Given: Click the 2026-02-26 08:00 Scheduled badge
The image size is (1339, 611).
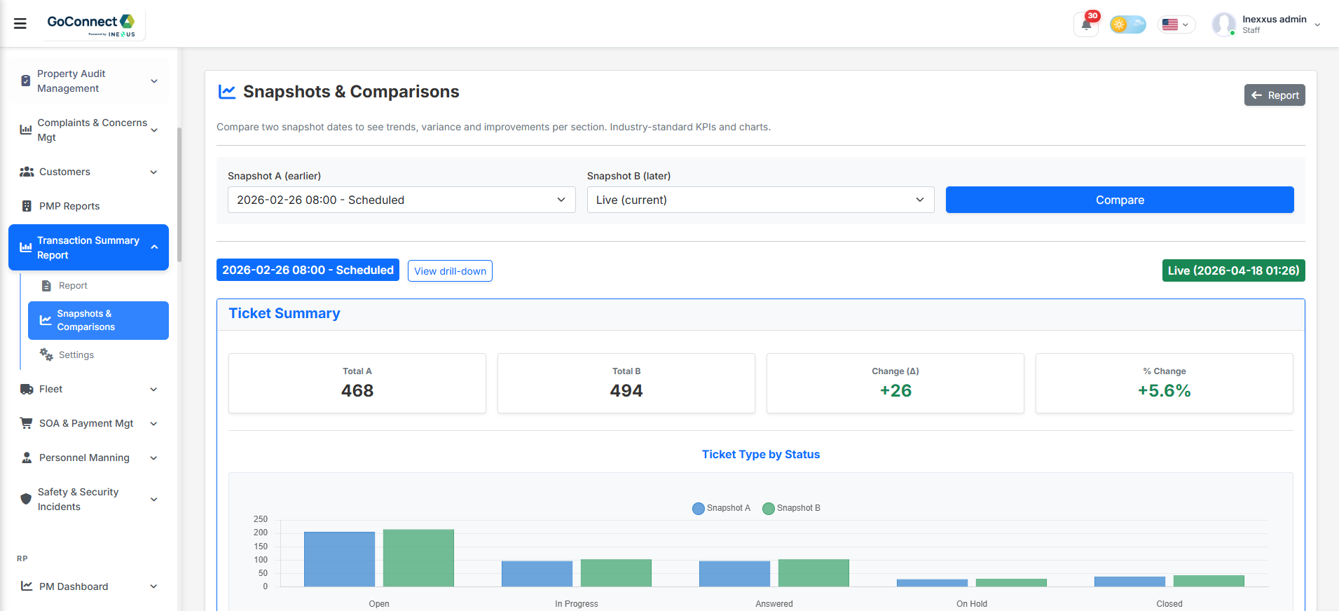Looking at the screenshot, I should (308, 270).
